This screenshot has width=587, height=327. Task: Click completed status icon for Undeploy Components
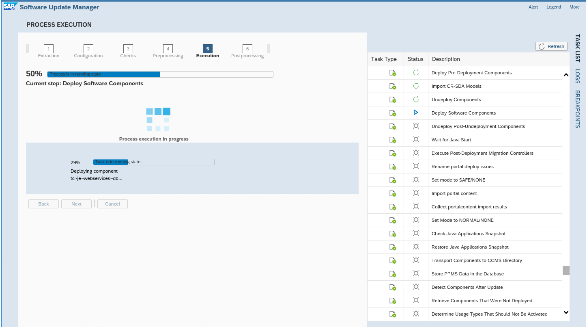[416, 100]
